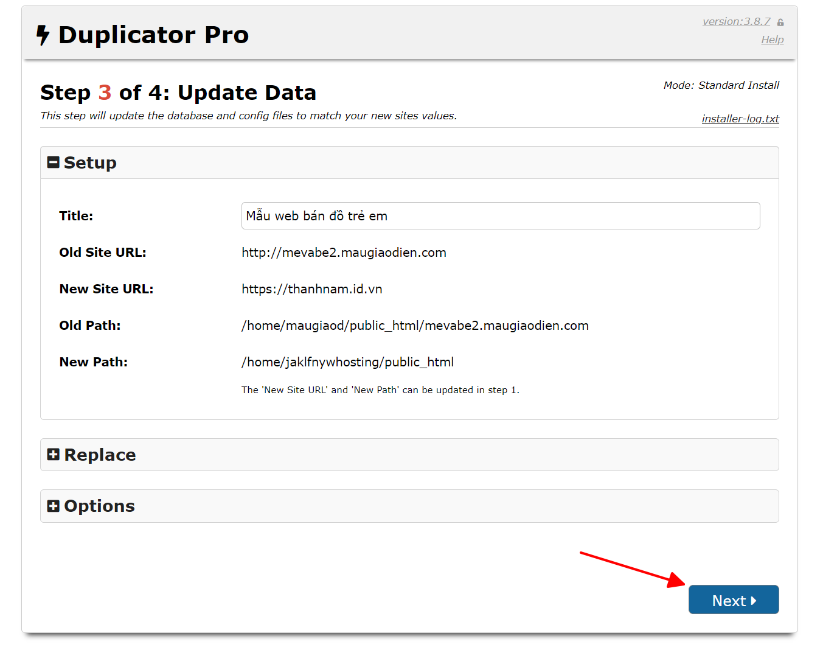The height and width of the screenshot is (664, 837).
Task: Collapse Setup using its minus icon
Action: coord(54,163)
